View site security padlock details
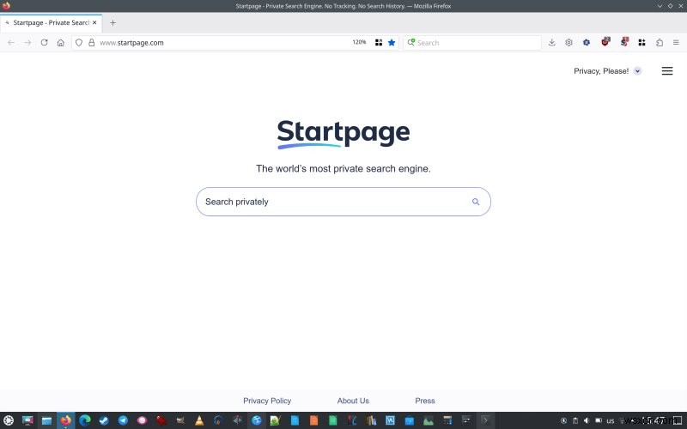Viewport: 687px width, 429px height. [92, 42]
